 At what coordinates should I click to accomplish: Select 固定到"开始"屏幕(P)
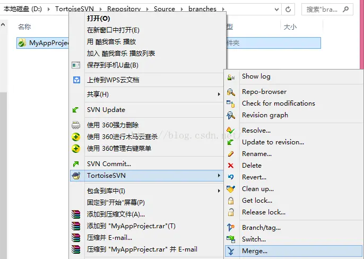148,203
